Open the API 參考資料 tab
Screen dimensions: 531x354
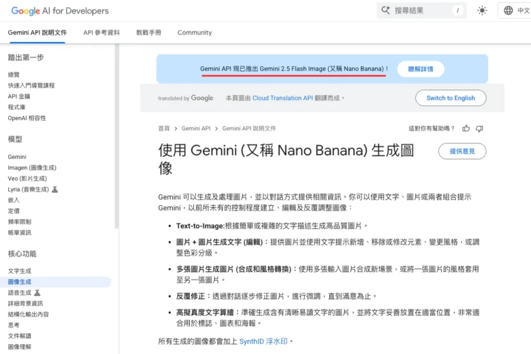(x=102, y=33)
